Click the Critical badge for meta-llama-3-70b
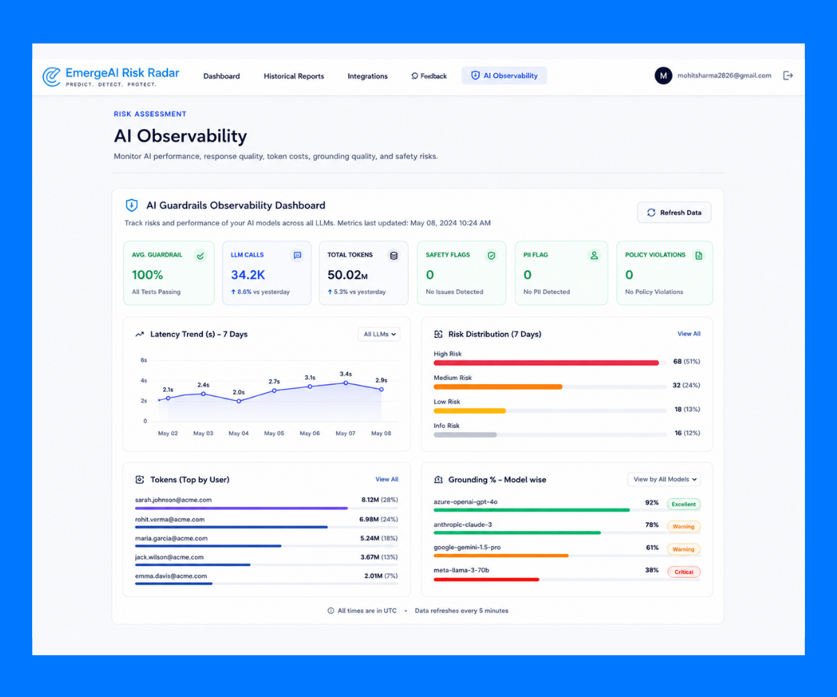The width and height of the screenshot is (837, 697). point(684,572)
